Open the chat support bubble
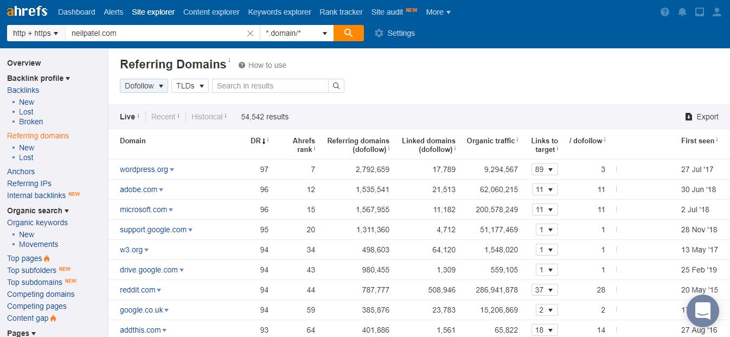 coord(703,311)
